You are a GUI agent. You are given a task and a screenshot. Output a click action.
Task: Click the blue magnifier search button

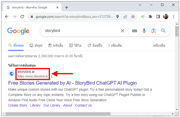pos(163,31)
